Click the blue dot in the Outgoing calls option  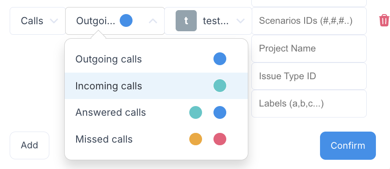220,59
